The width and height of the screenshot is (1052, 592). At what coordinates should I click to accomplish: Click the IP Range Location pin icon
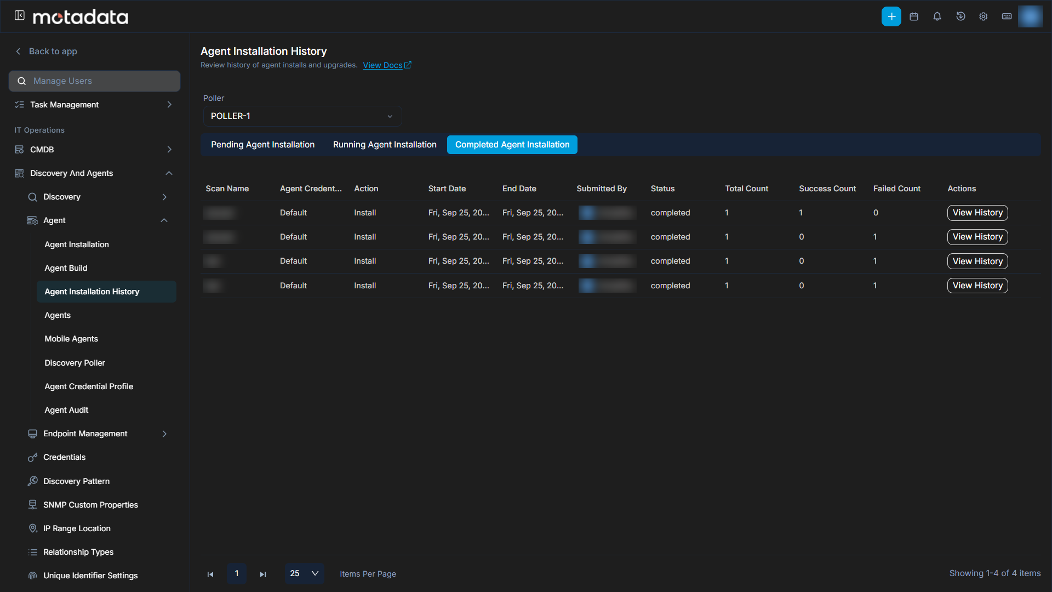point(33,528)
